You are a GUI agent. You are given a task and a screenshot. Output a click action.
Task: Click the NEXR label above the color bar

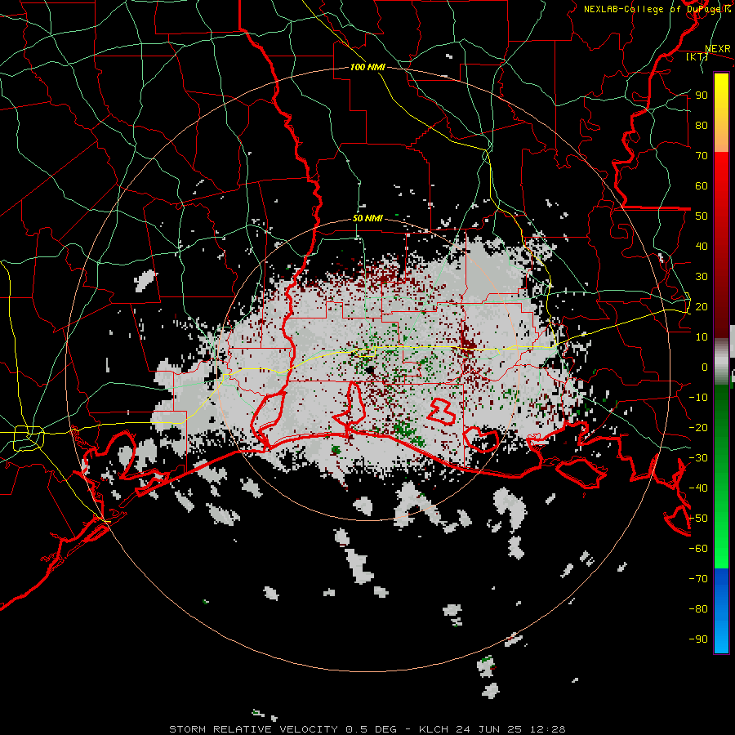718,49
